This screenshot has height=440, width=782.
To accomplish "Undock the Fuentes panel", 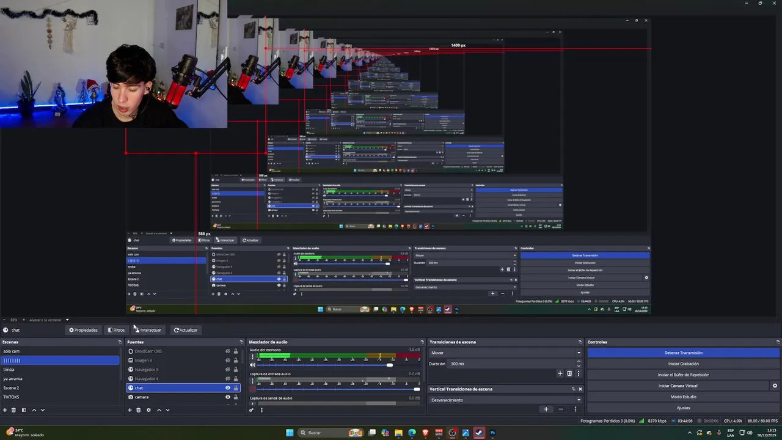I will 242,342.
